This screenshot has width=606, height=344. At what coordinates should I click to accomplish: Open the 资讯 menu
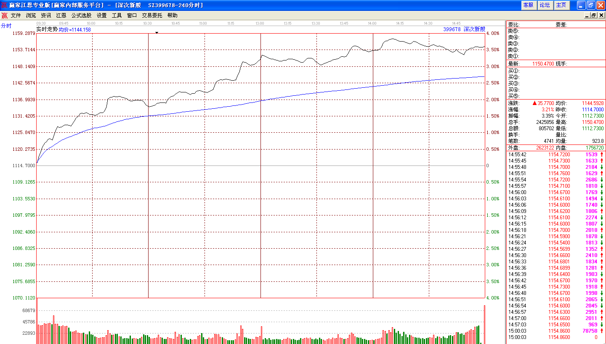point(46,16)
